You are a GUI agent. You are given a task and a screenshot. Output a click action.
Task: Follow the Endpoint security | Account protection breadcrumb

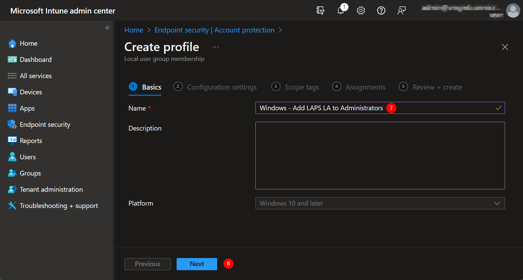coord(214,30)
